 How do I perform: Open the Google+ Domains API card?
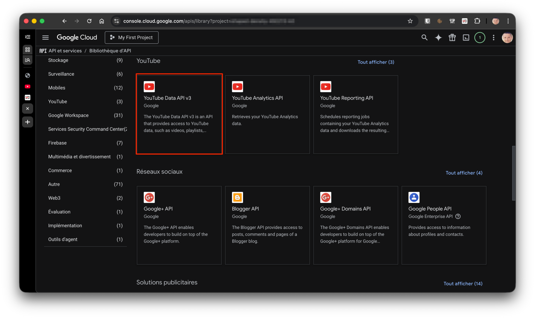(356, 225)
